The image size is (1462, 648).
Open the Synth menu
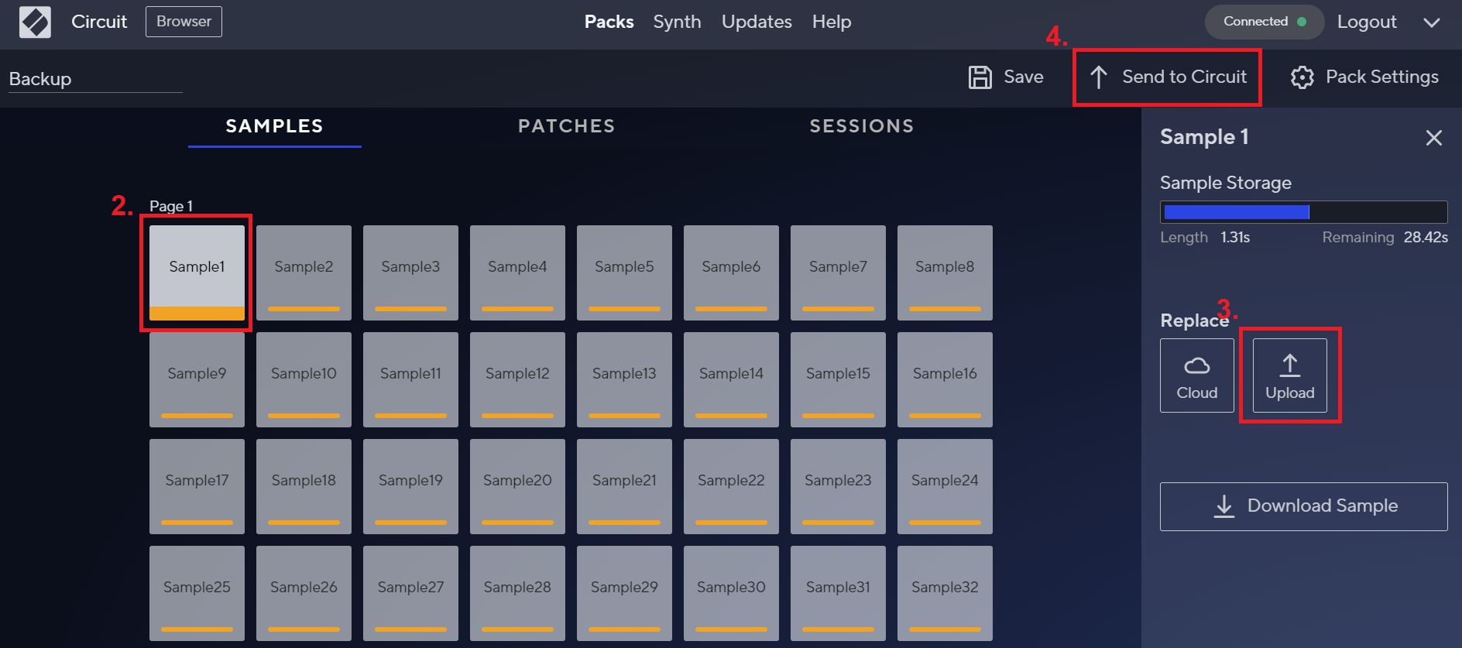coord(677,22)
